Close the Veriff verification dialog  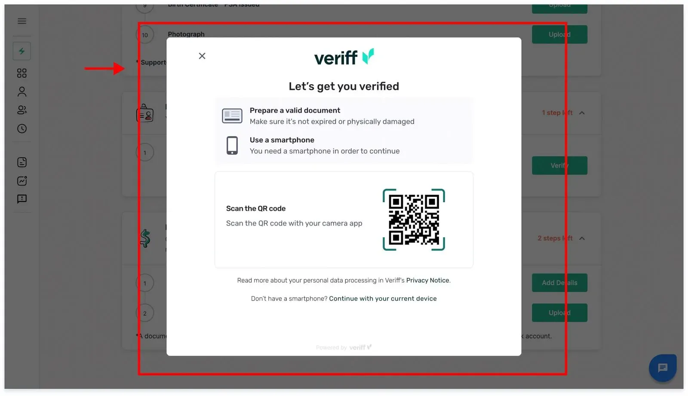pos(202,56)
